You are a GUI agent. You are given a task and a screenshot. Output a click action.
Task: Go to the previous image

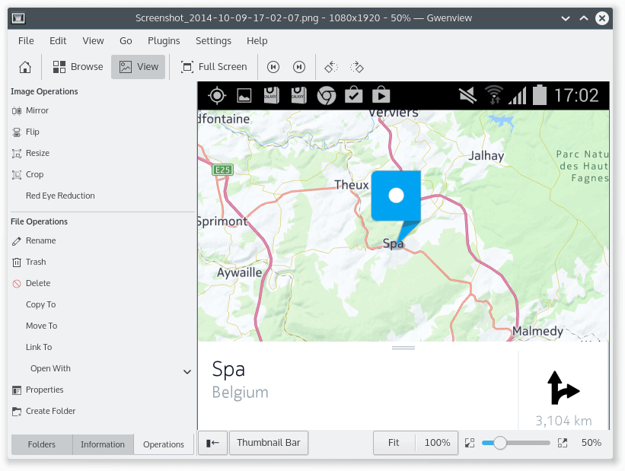pyautogui.click(x=273, y=67)
